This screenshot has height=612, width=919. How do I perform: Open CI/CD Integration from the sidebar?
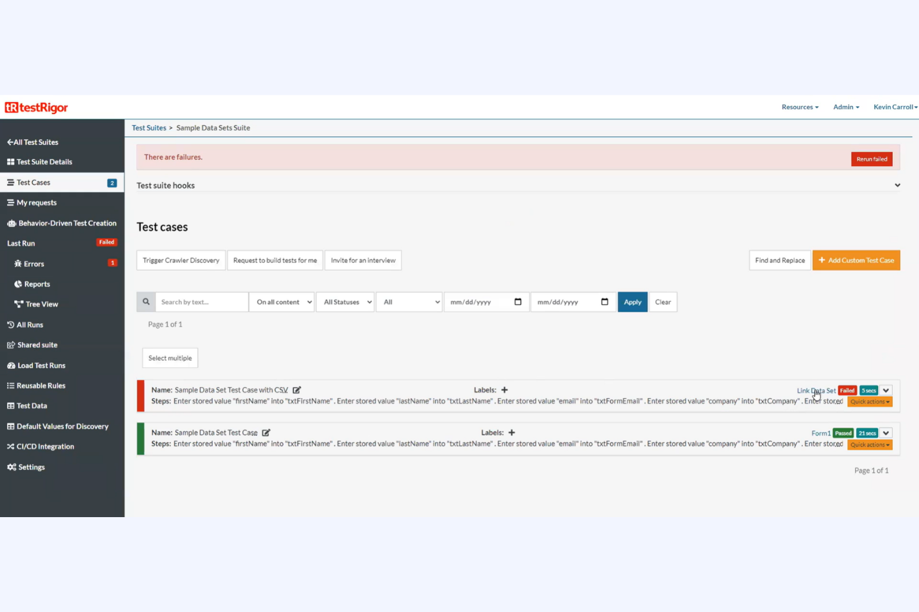coord(45,446)
